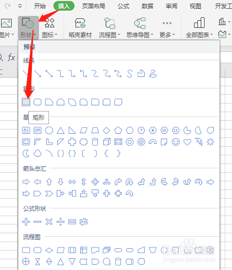Select the chevron arrow shape
232x270 pixels.
(x=49, y=194)
